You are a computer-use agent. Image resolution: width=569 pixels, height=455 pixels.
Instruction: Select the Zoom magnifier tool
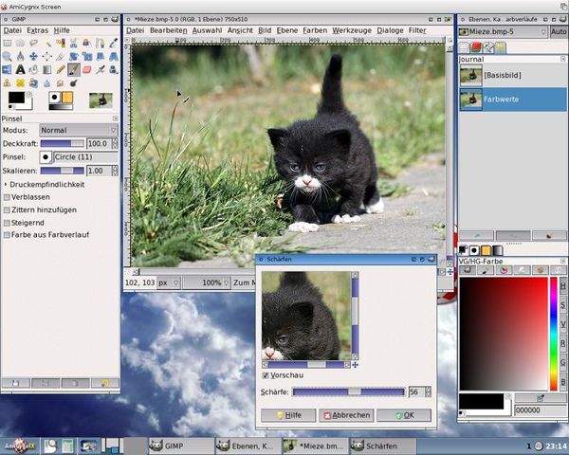coord(8,56)
